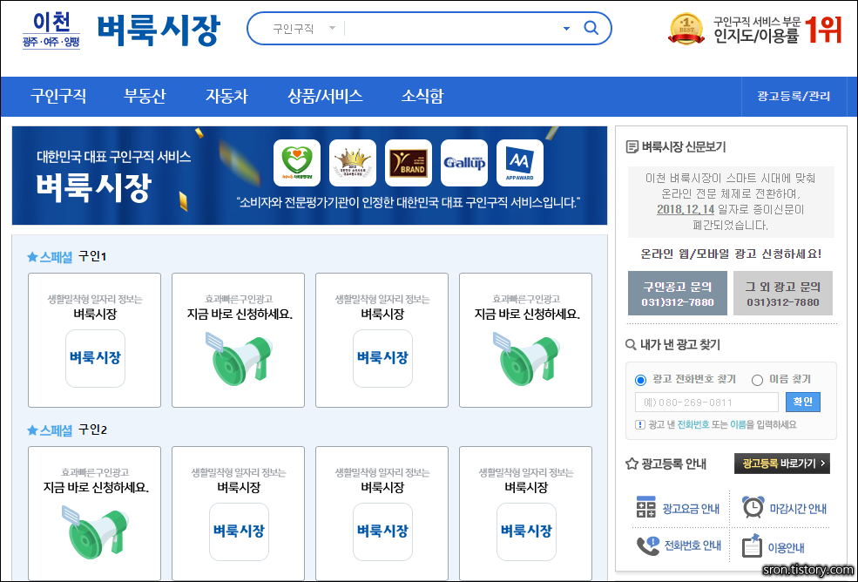The width and height of the screenshot is (858, 582).
Task: Click 광고등록 바로가기 button
Action: (x=782, y=464)
